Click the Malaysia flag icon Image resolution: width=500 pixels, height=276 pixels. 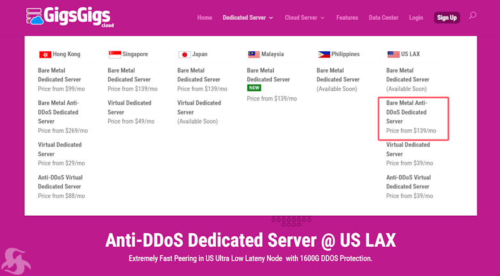coord(254,54)
